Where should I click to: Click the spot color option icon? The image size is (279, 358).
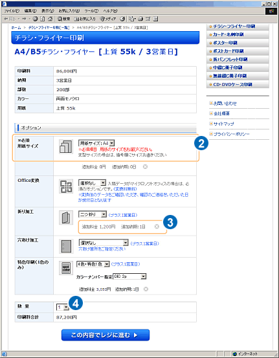[x=66, y=268]
